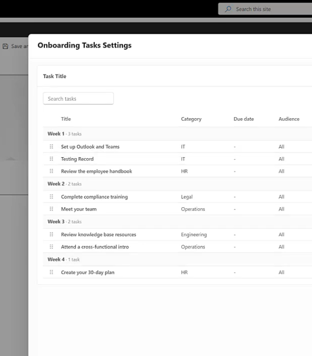Screen dimensions: 312x356
Task: Collapse the Week 3 group header
Action: [x=178, y=222]
